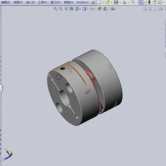Open the 工具(T) menu
166x166 pixels.
click(x=43, y=2)
